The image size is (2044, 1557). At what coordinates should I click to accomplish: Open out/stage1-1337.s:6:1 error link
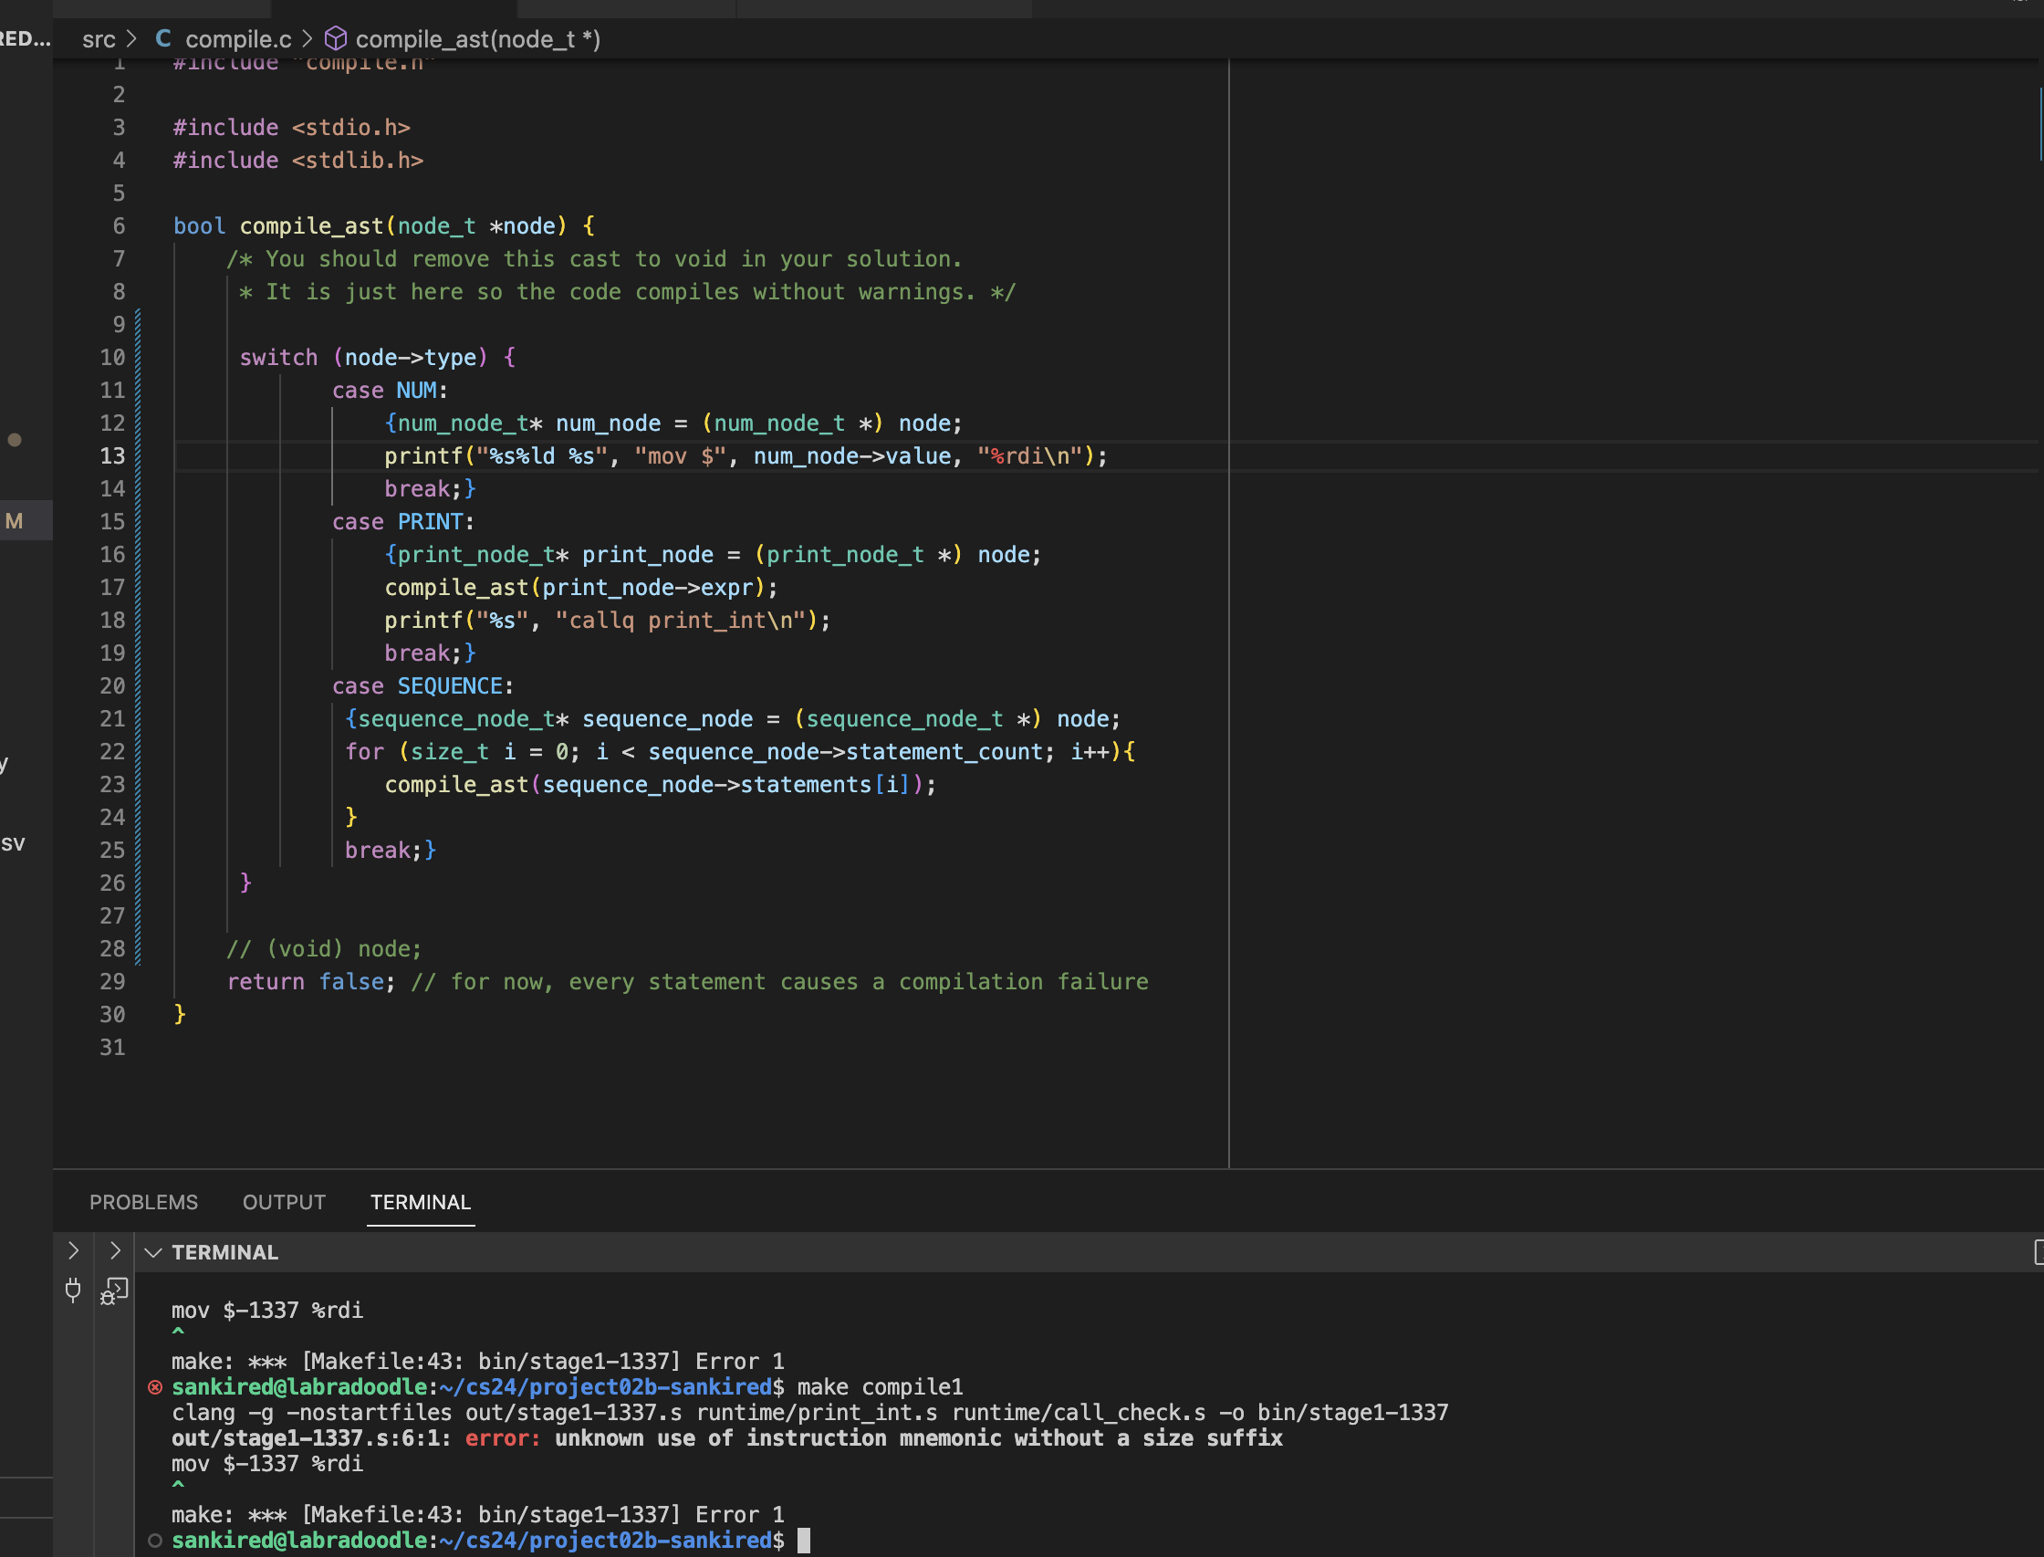click(x=310, y=1438)
